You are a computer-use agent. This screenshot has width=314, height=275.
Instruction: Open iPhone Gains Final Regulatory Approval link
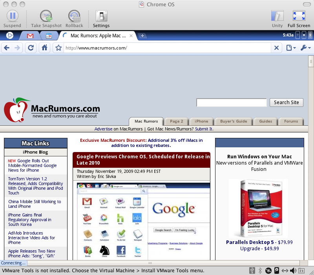pos(30,220)
